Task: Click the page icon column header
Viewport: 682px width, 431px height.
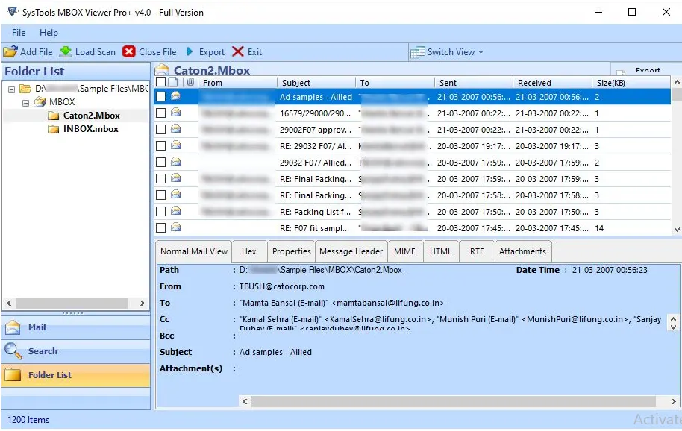Action: (x=173, y=82)
